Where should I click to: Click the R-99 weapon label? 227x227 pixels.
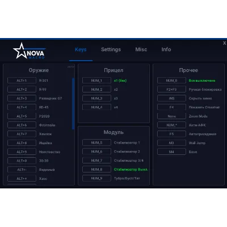coord(43,89)
